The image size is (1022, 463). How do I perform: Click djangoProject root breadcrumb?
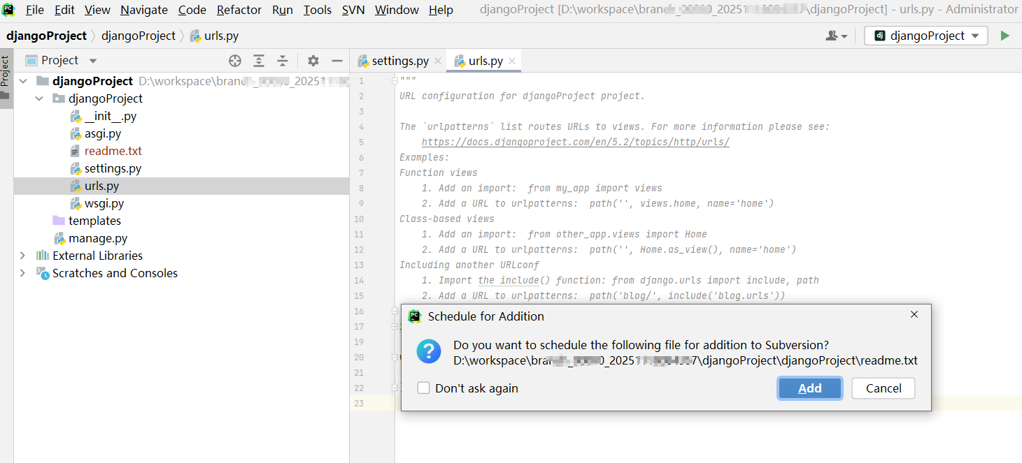[x=47, y=36]
